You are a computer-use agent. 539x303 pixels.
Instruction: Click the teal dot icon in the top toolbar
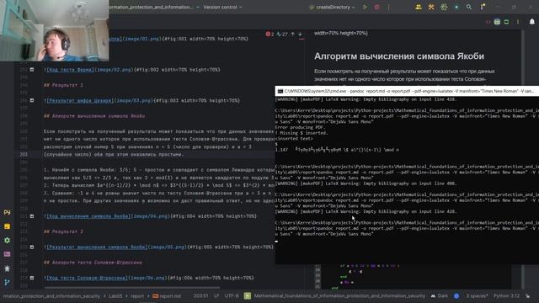(x=456, y=7)
